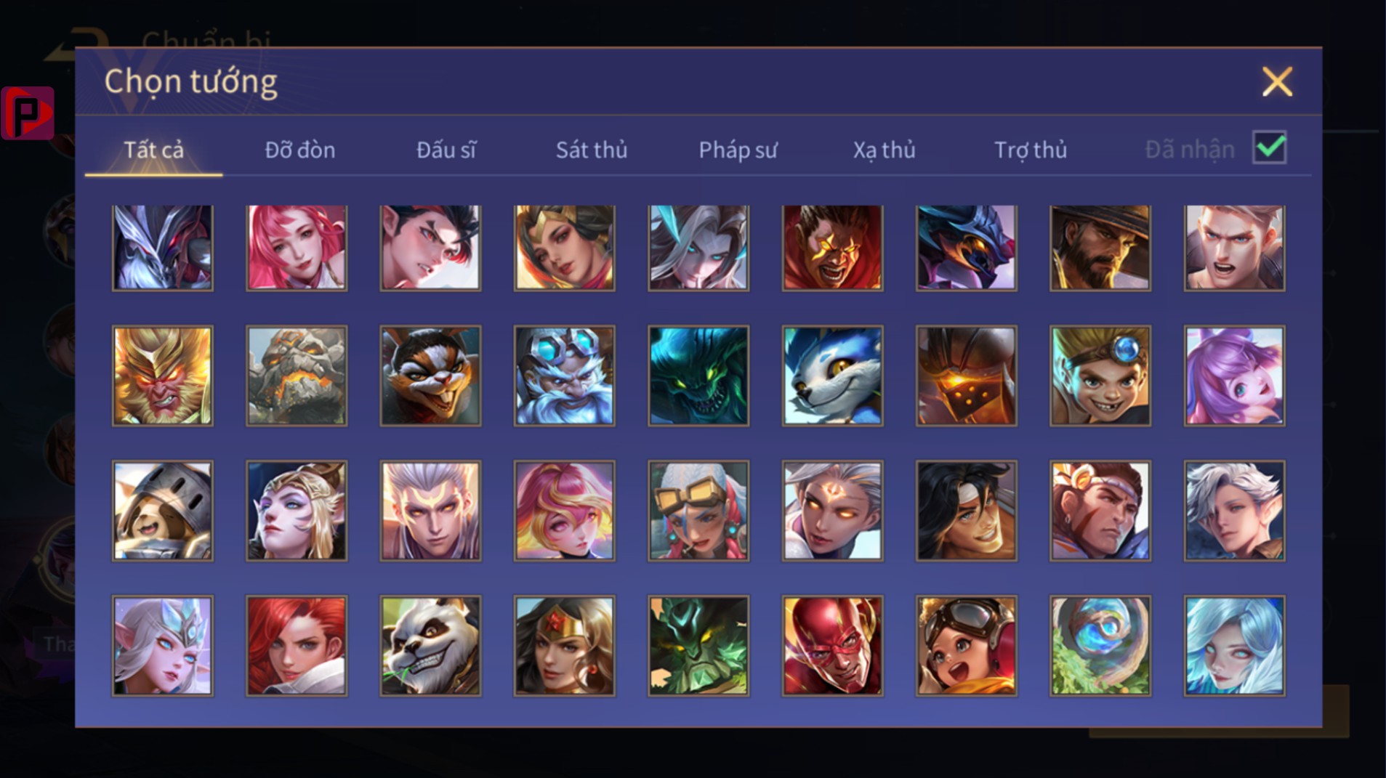Filter heroes by Xạ thủ tab
Image resolution: width=1386 pixels, height=778 pixels.
pyautogui.click(x=884, y=150)
